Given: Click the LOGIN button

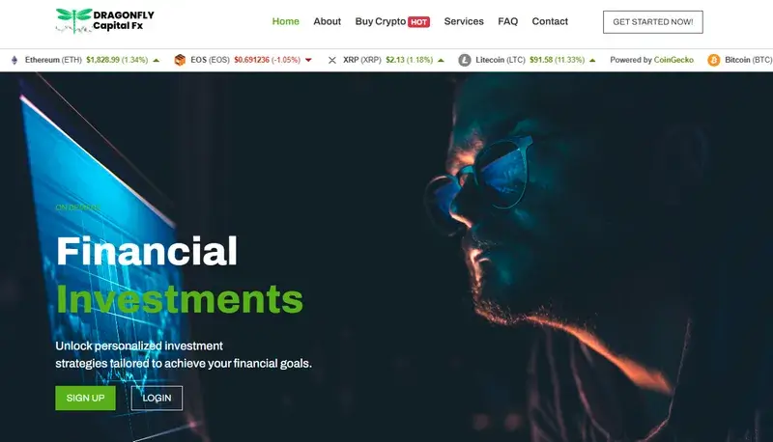Looking at the screenshot, I should pyautogui.click(x=157, y=398).
